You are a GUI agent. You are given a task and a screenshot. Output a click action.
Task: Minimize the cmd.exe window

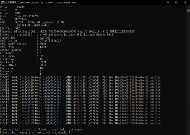[x=168, y=2]
